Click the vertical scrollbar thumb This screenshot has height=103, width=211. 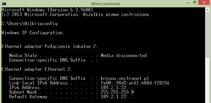click(207, 35)
